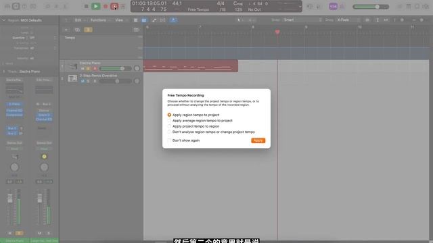Click the Space D plugin on the aux strip
The height and width of the screenshot is (243, 433).
pos(44,115)
